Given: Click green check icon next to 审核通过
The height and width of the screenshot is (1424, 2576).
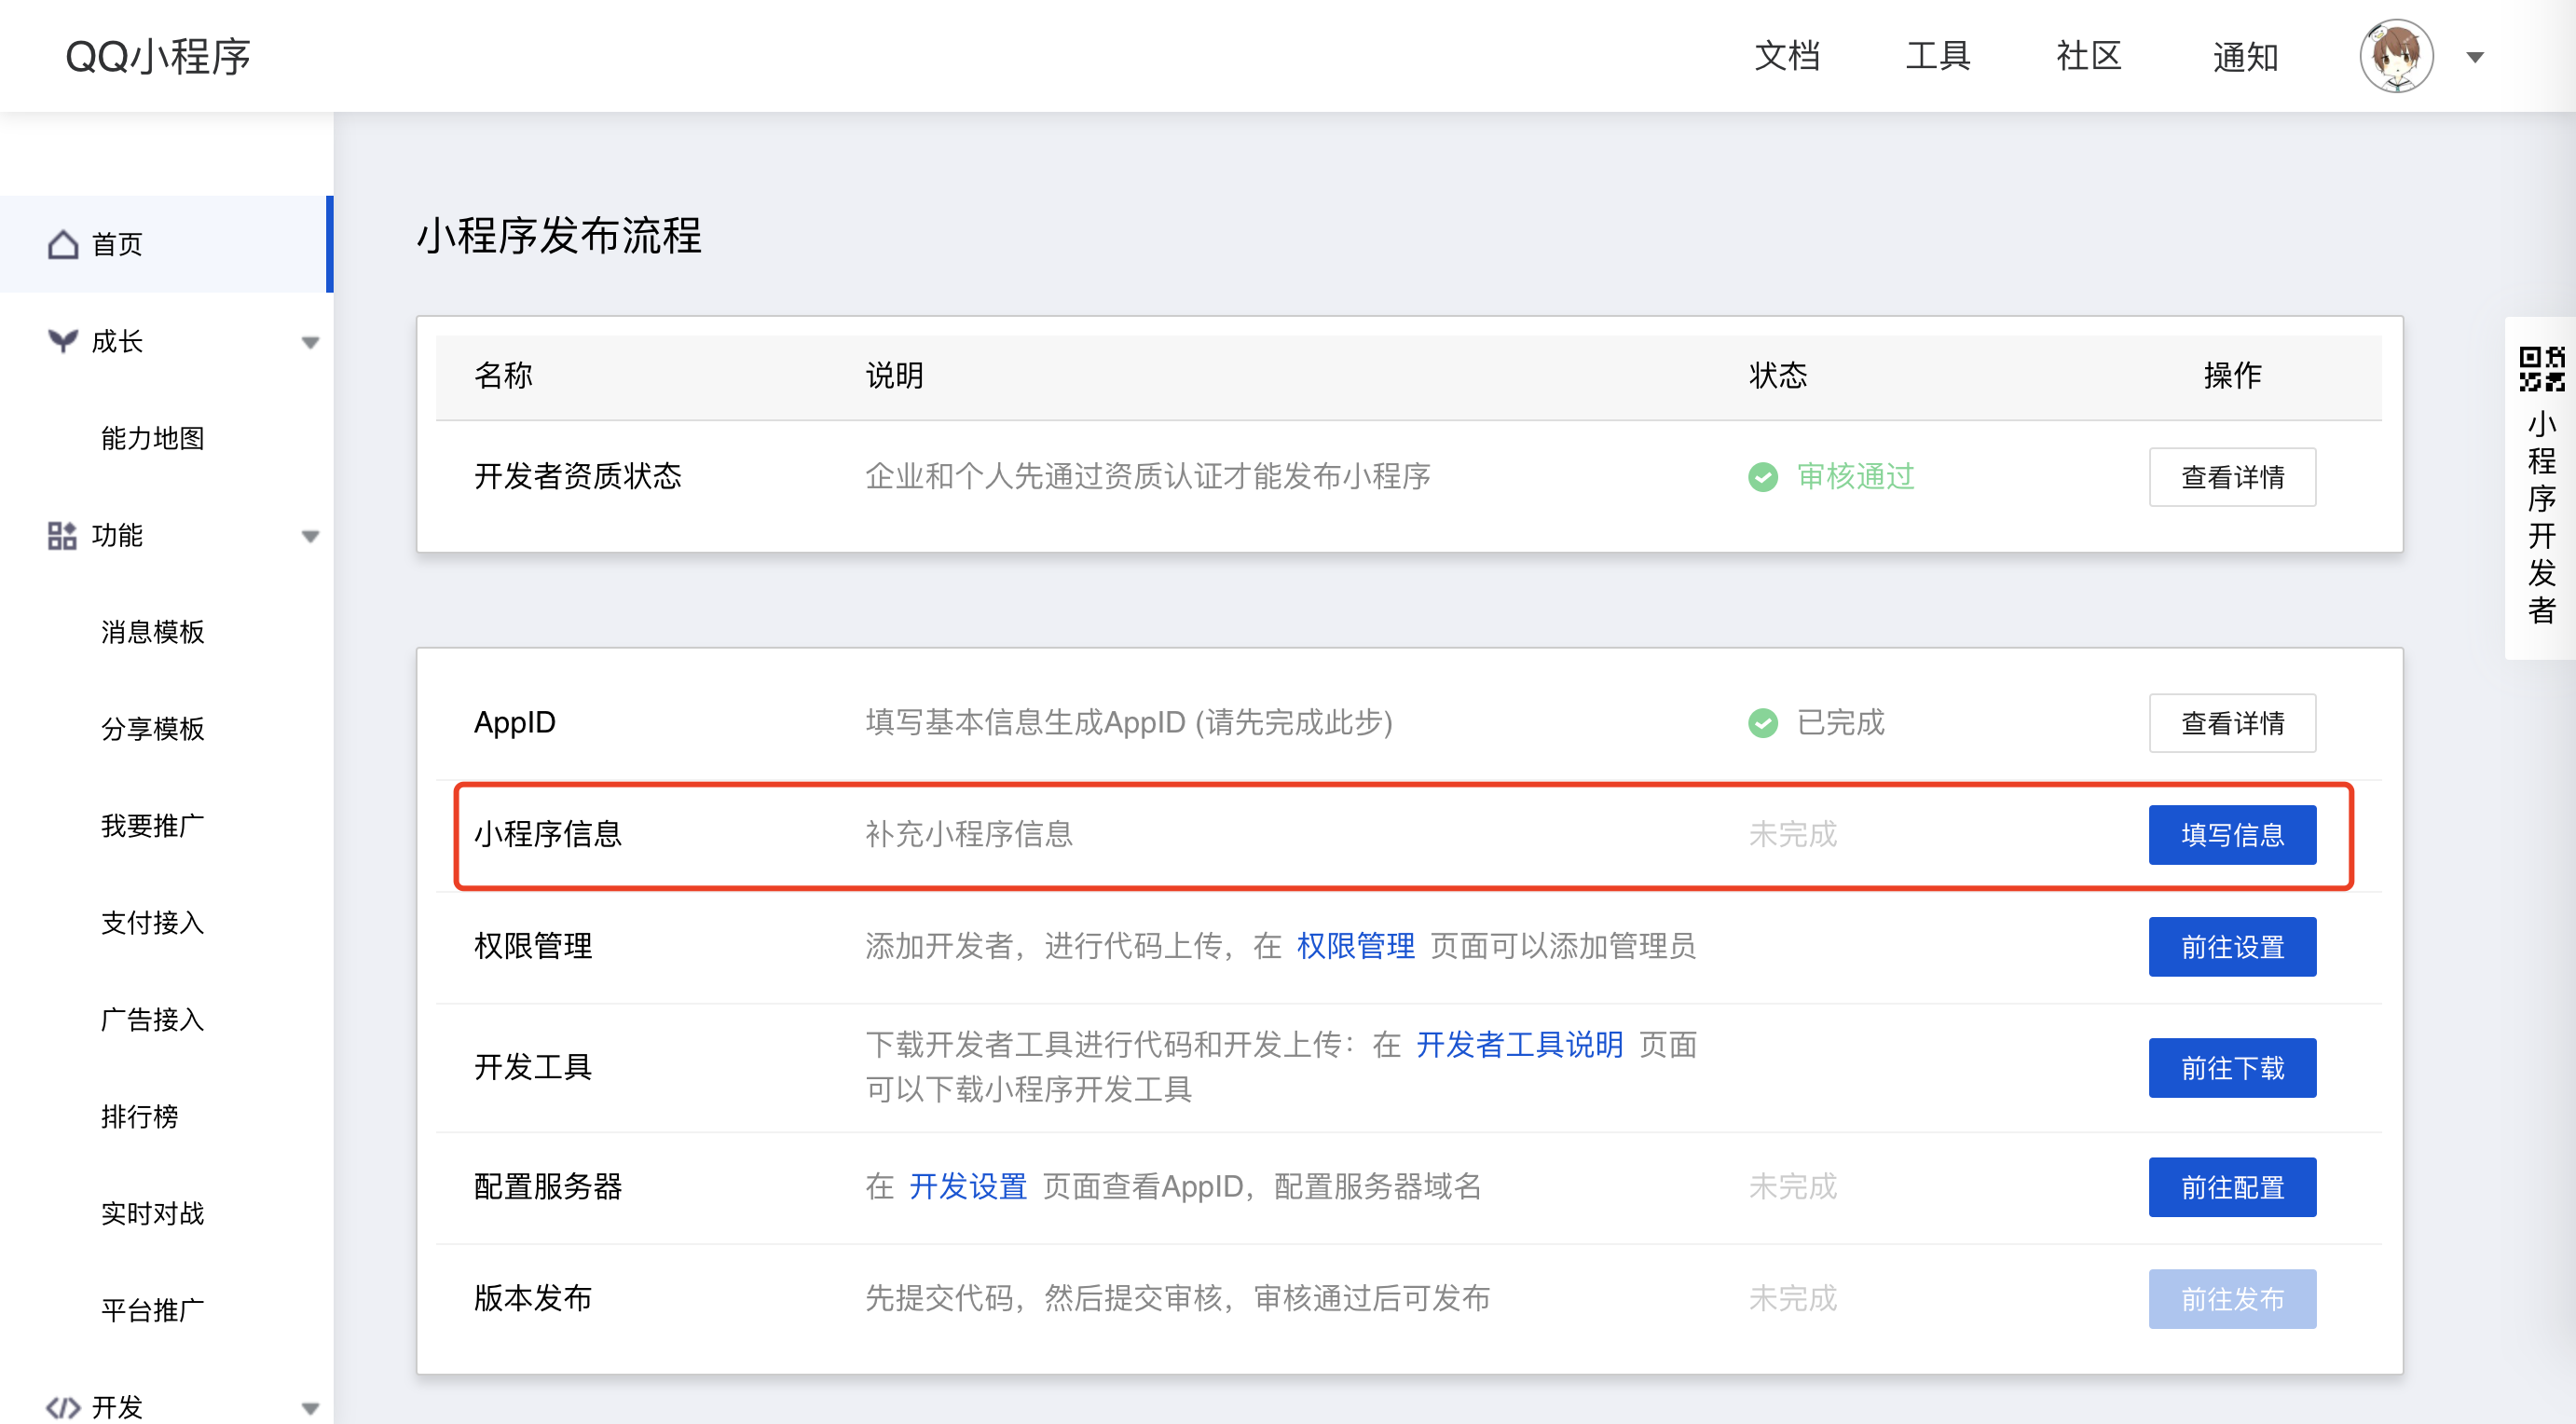Looking at the screenshot, I should 1762,477.
